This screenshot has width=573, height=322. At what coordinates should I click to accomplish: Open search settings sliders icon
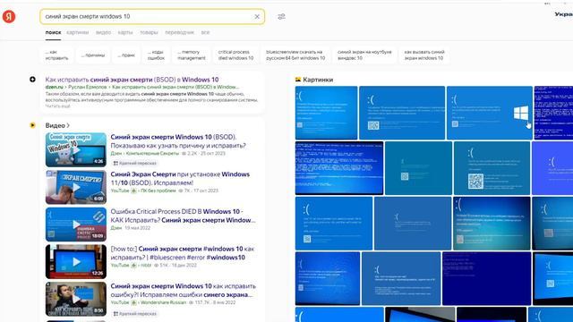tap(281, 16)
